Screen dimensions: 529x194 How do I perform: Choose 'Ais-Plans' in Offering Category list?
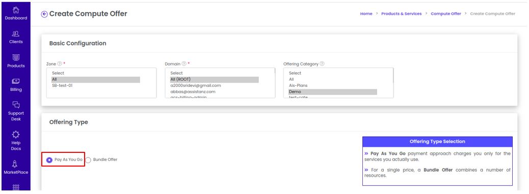(x=333, y=85)
